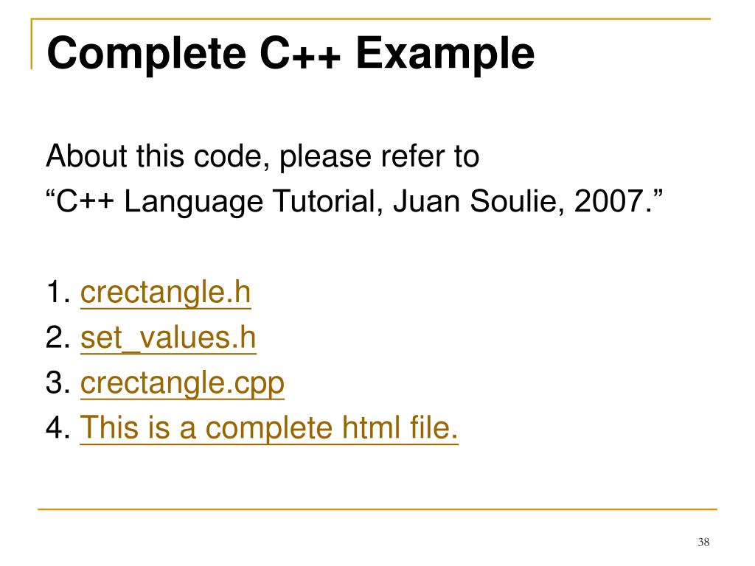
Task: Click the slide number 38
Action: click(x=703, y=542)
